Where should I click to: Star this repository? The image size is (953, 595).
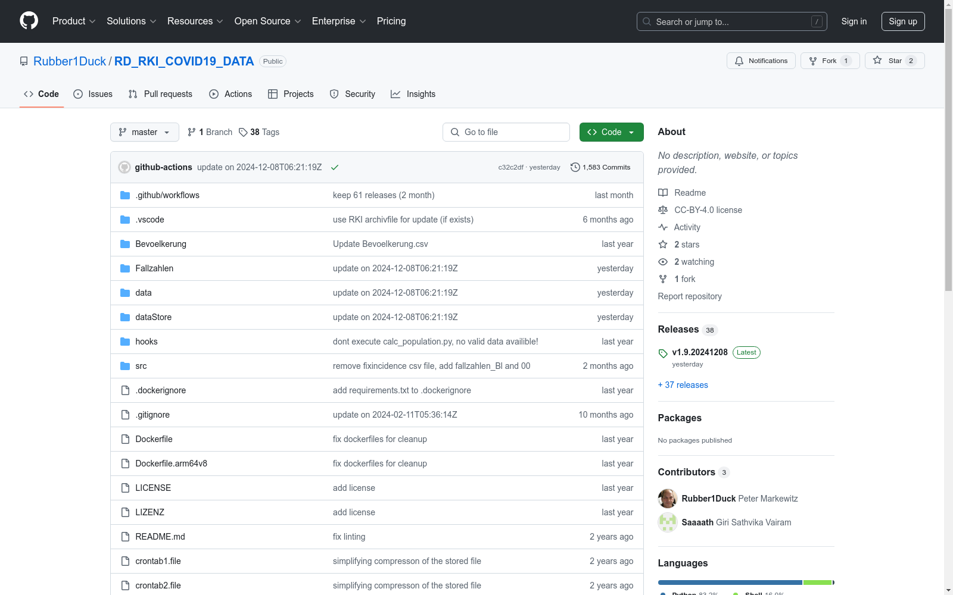pos(895,61)
